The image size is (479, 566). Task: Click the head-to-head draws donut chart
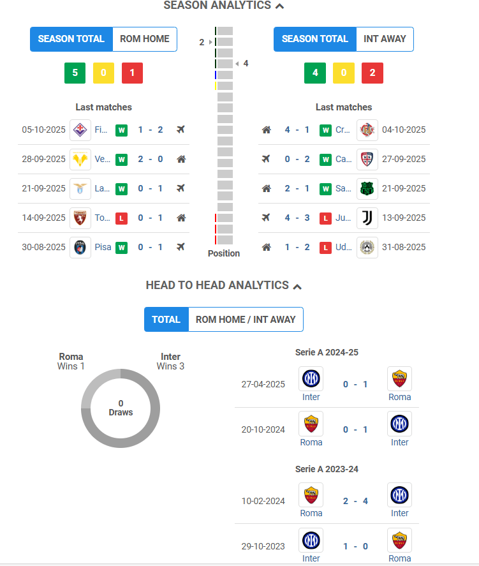(x=121, y=408)
